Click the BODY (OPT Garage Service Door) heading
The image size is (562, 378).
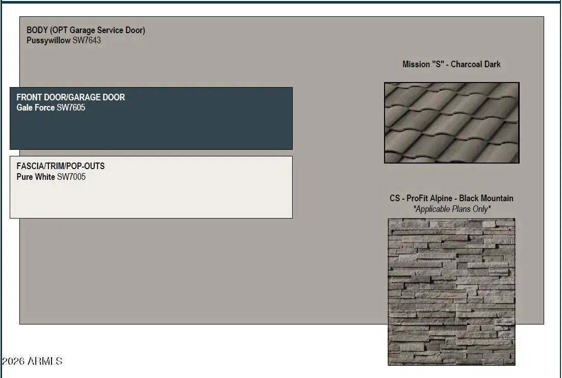coord(86,30)
